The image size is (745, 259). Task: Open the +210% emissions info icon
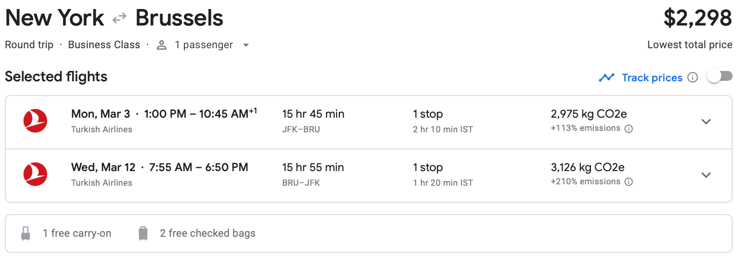[x=629, y=182]
